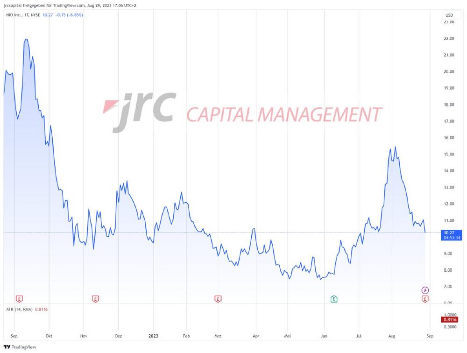Click the 1.0000 ATR axis label
This screenshot has width=467, height=353.
coord(450,315)
